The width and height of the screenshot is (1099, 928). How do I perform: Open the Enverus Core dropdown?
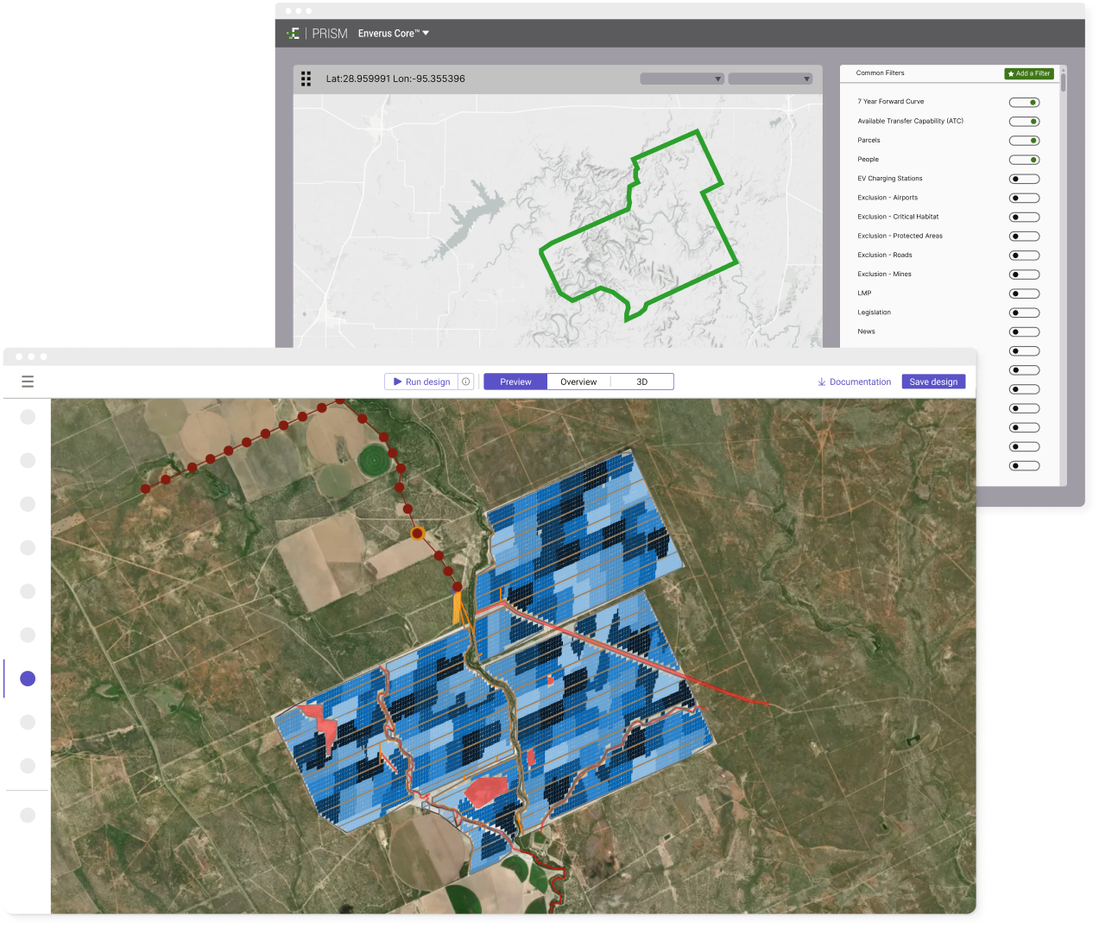[394, 34]
